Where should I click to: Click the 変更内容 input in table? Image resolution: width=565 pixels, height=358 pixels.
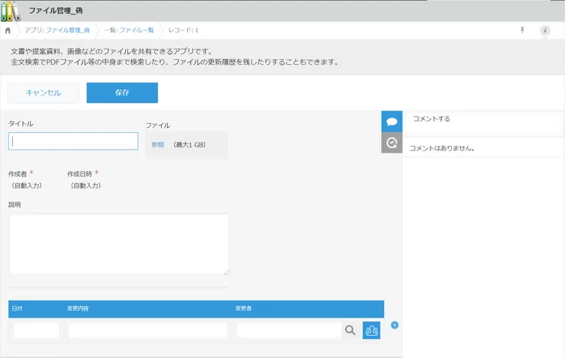[x=147, y=331]
